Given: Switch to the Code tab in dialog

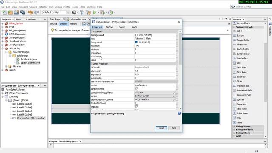Looking at the screenshot, I should point(134,27).
